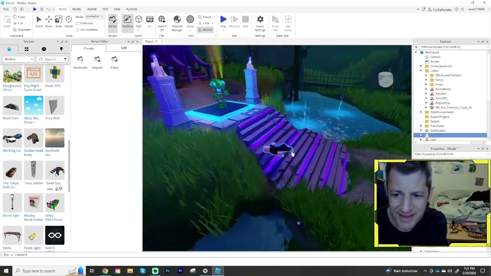
Task: Toggle the Toolbox button in ribbon
Action: click(x=127, y=22)
